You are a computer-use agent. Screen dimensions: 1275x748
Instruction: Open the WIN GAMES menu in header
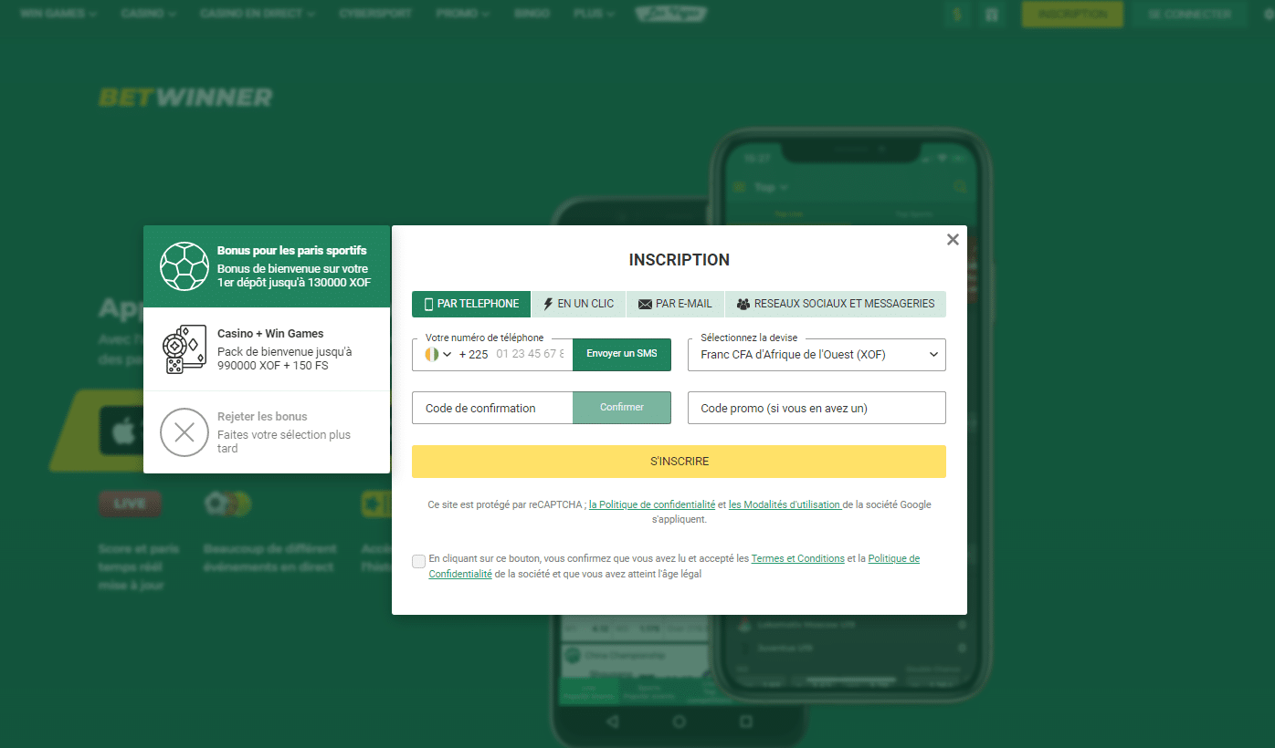click(58, 15)
